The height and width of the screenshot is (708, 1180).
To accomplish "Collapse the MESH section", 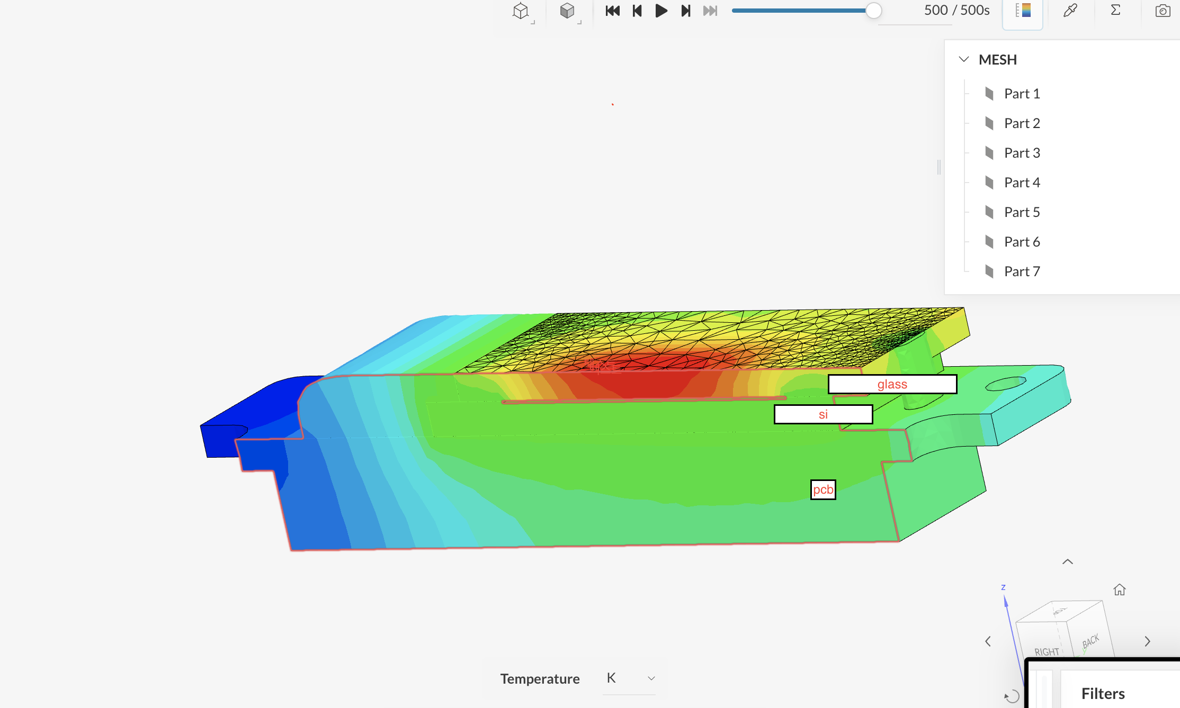I will coord(964,59).
